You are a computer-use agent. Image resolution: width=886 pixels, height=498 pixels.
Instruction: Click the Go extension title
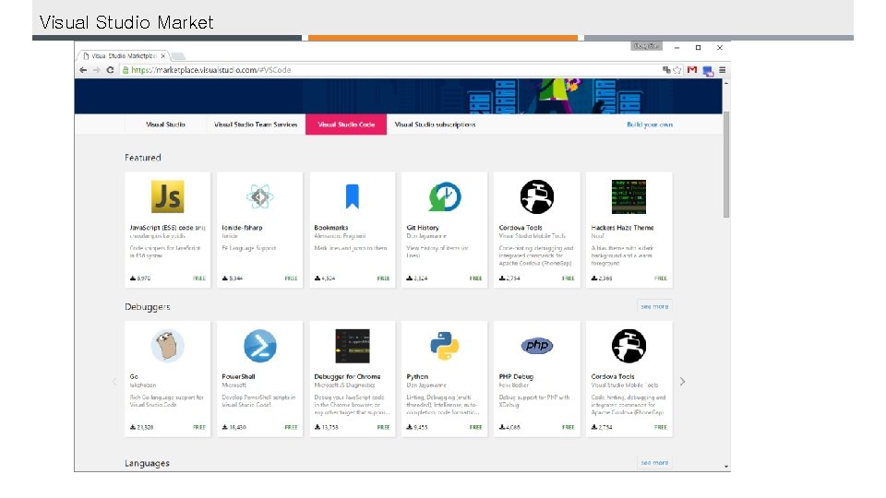coord(134,376)
